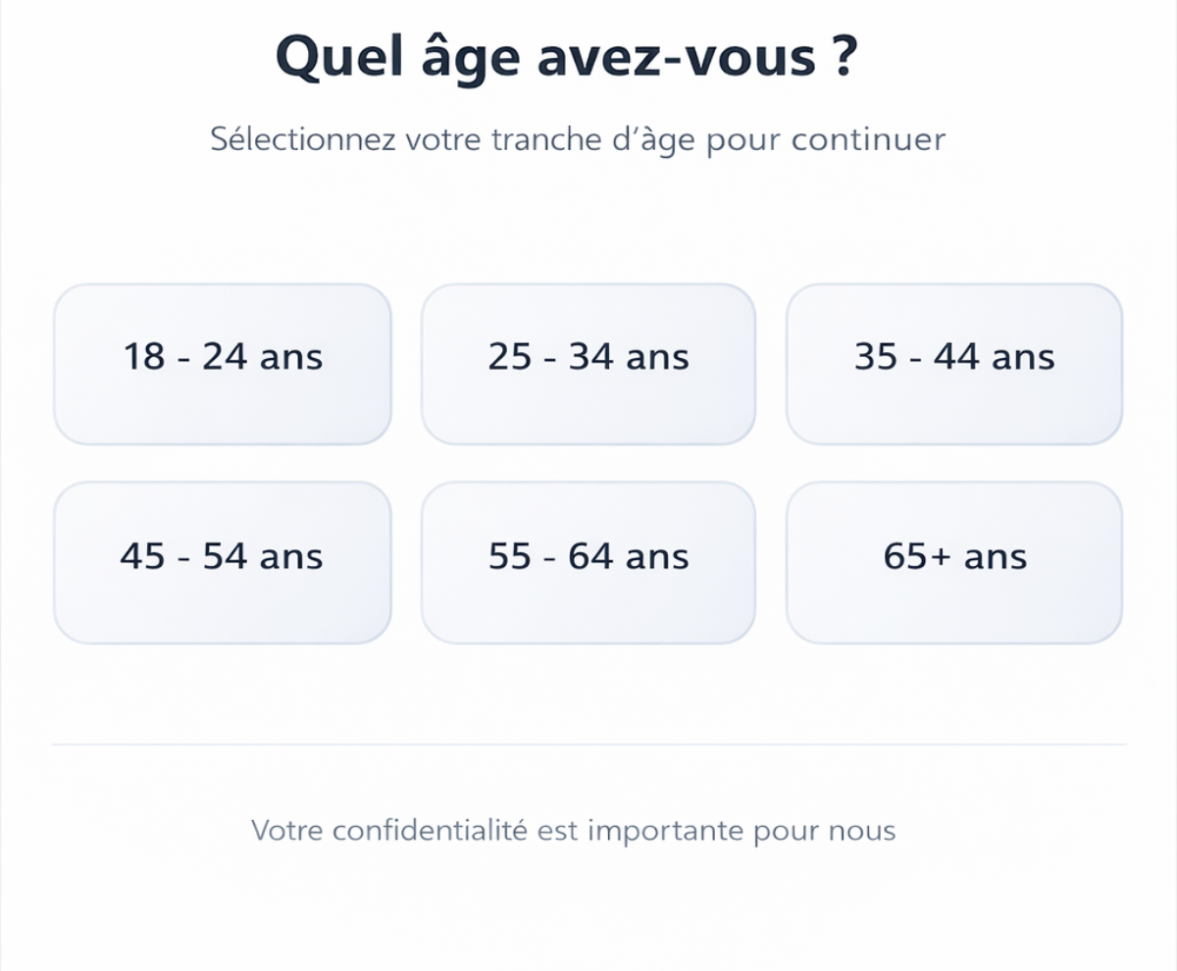Indicate you are aged 55 to 64

click(588, 562)
